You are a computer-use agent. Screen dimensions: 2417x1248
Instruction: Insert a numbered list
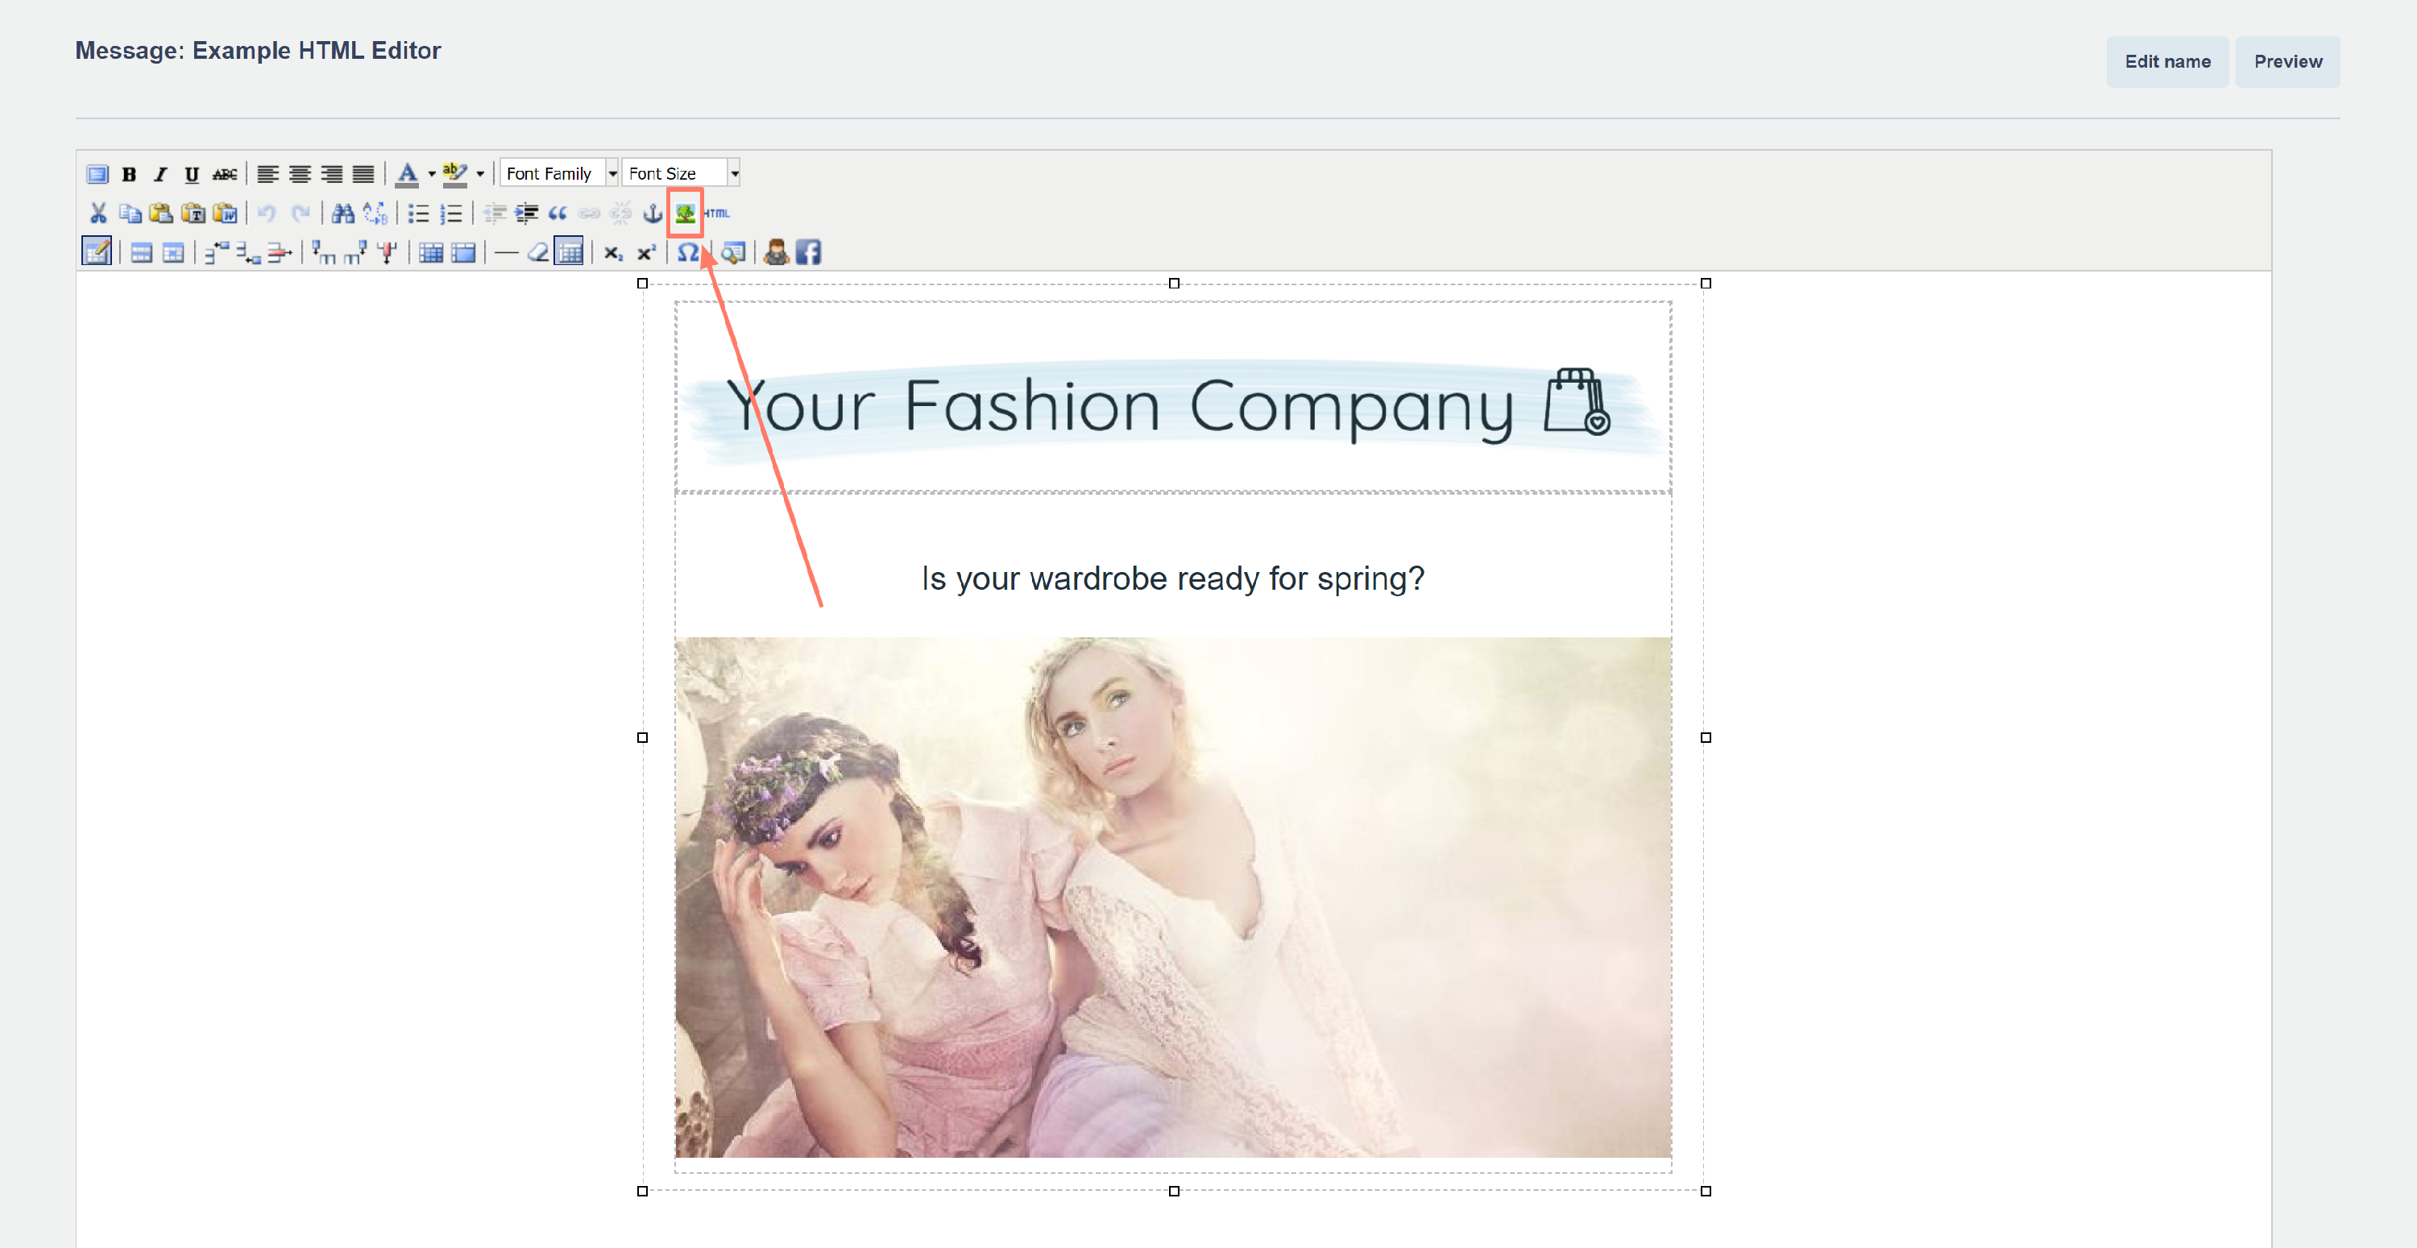451,214
